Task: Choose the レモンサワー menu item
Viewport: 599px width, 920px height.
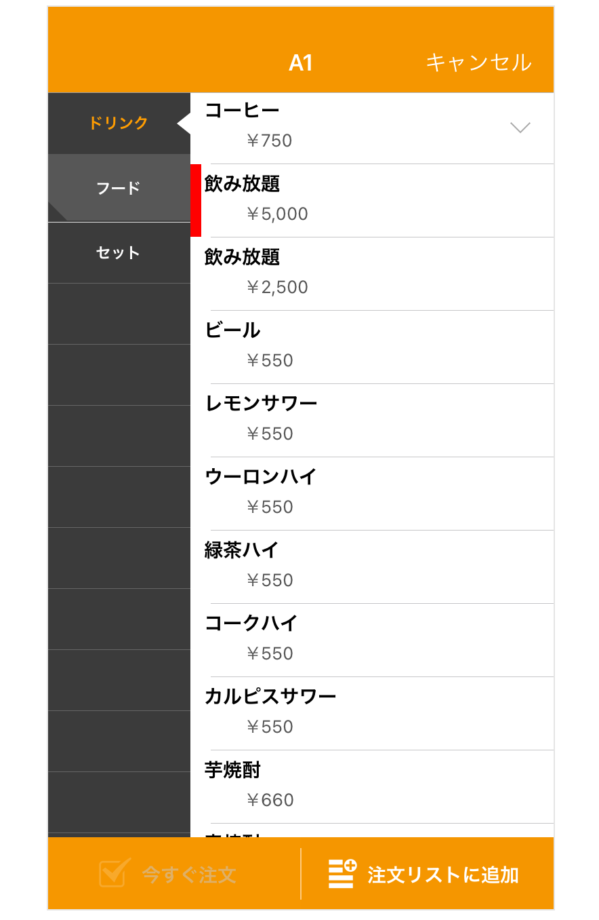Action: [373, 420]
